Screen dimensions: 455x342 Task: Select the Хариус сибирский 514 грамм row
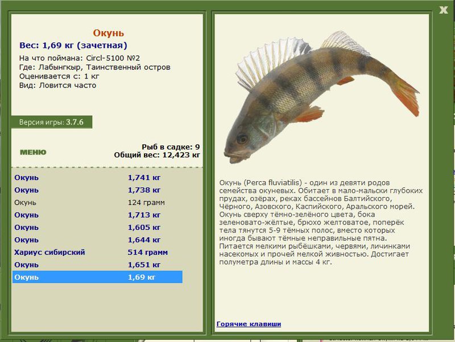tap(97, 252)
